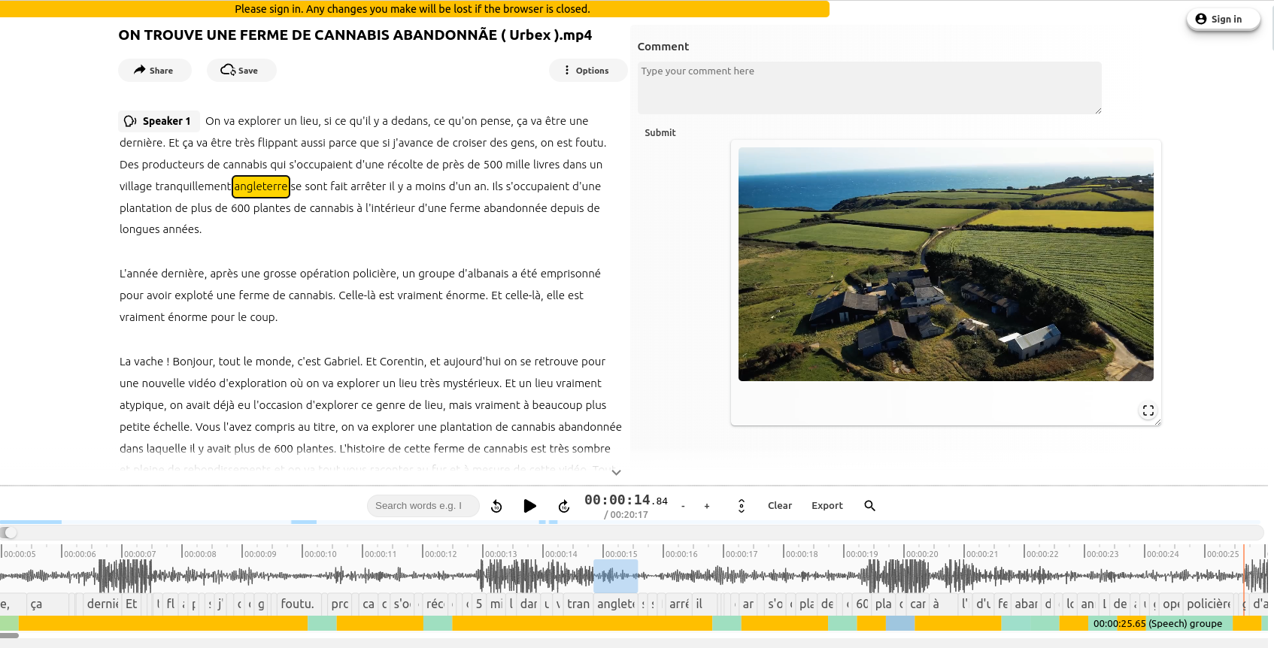This screenshot has height=648, width=1274.
Task: Save the transcript to cloud
Action: pyautogui.click(x=241, y=71)
